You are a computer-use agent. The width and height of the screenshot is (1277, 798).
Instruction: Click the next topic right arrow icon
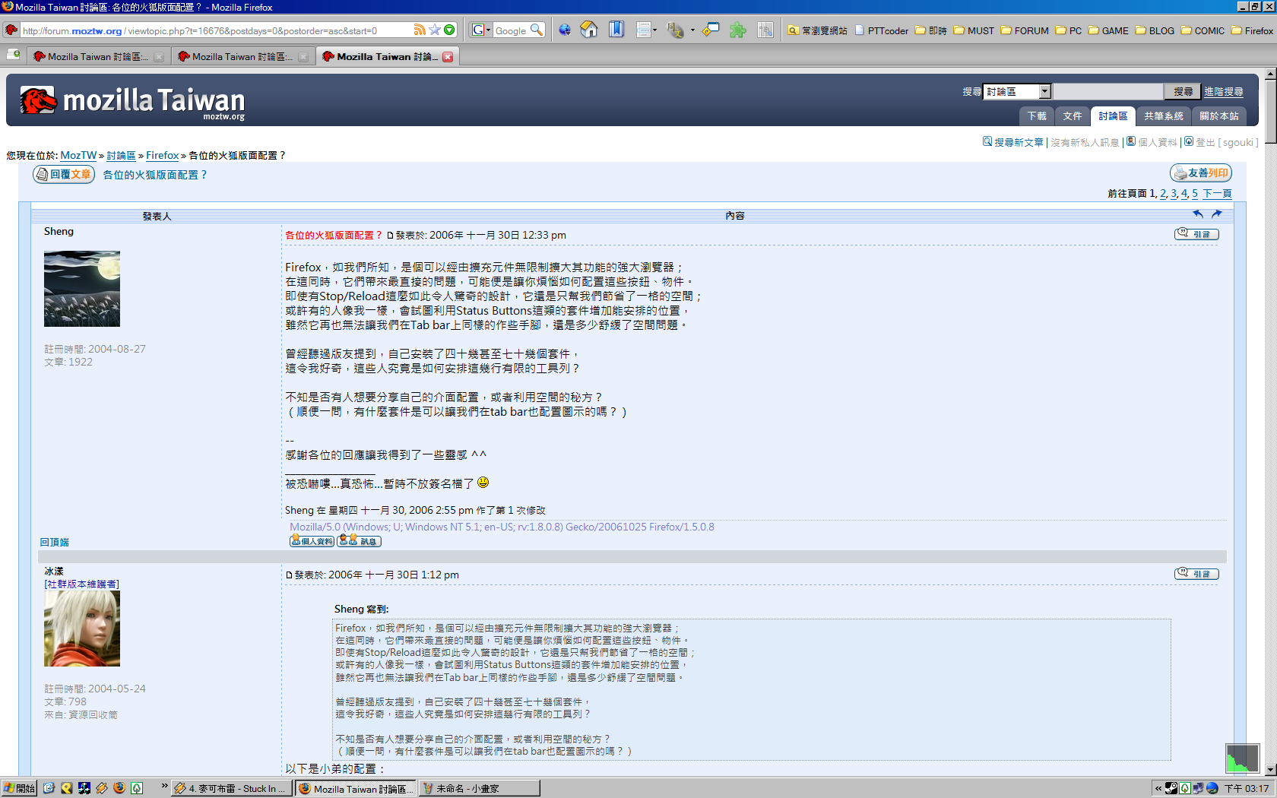[1216, 214]
